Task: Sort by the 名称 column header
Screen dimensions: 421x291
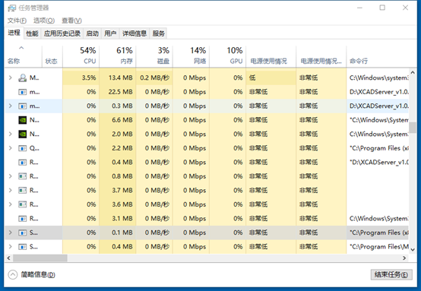Action: tap(23, 55)
